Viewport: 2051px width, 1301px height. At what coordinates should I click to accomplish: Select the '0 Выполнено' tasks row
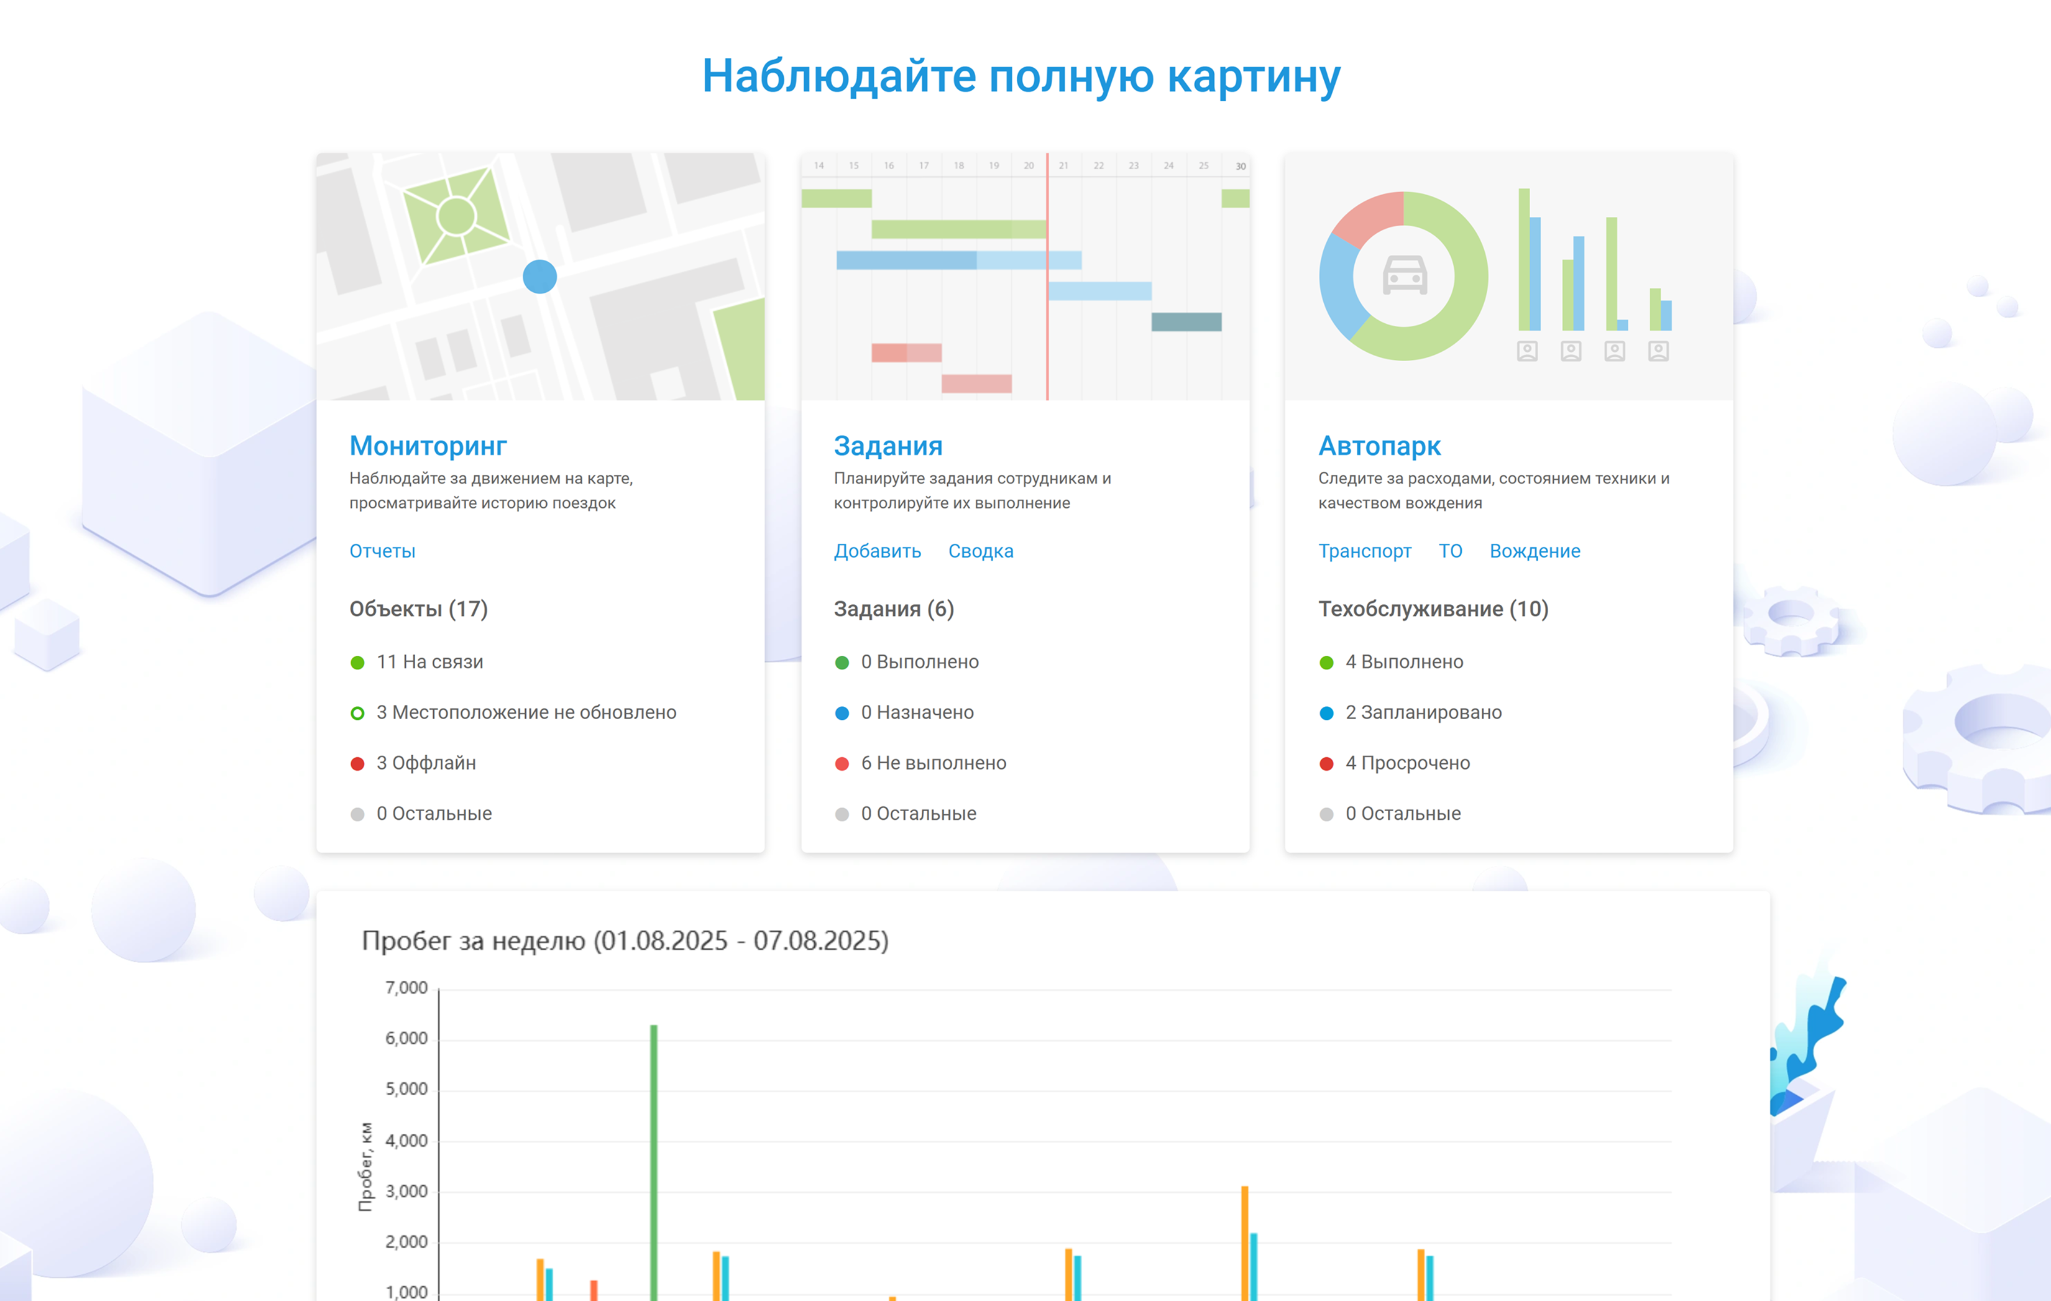coord(906,662)
